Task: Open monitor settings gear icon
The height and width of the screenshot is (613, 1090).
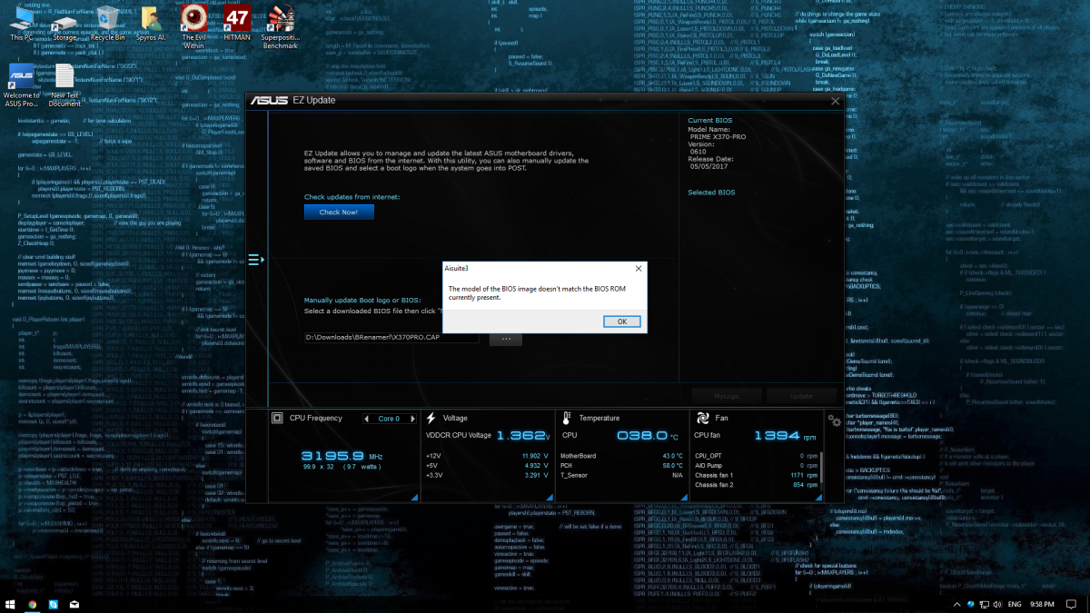Action: point(834,420)
